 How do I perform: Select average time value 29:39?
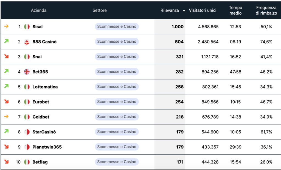point(235,147)
